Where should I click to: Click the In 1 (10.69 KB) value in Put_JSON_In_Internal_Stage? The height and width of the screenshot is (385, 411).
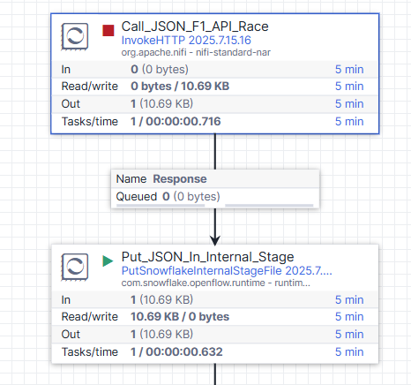[x=161, y=299]
